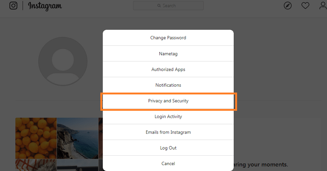Open Emails from Instagram
This screenshot has width=327, height=171.
168,132
